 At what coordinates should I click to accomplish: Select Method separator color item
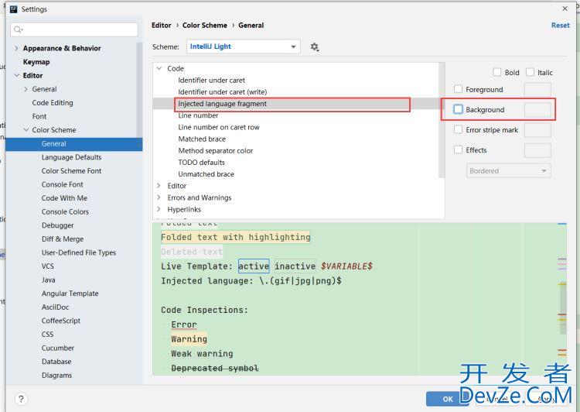(215, 150)
